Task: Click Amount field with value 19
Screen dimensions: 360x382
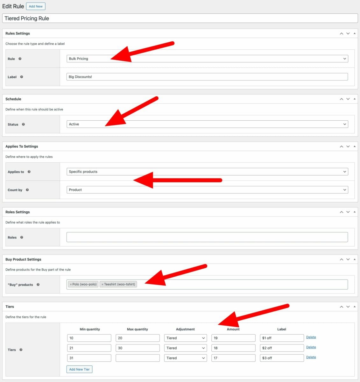Action: tap(233, 338)
